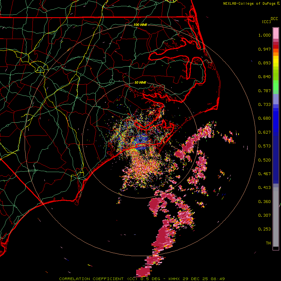Select the 0.413 scale value
The height and width of the screenshot is (281, 281).
[x=264, y=188]
